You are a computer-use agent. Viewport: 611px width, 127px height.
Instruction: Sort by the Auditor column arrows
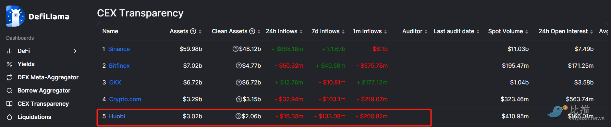426,32
